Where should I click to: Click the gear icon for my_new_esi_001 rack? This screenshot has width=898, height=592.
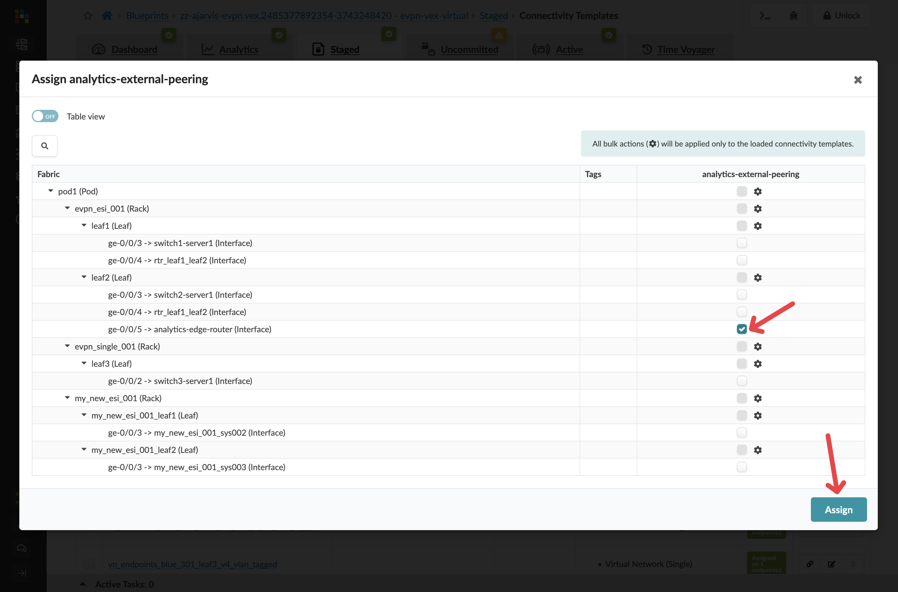click(x=759, y=398)
